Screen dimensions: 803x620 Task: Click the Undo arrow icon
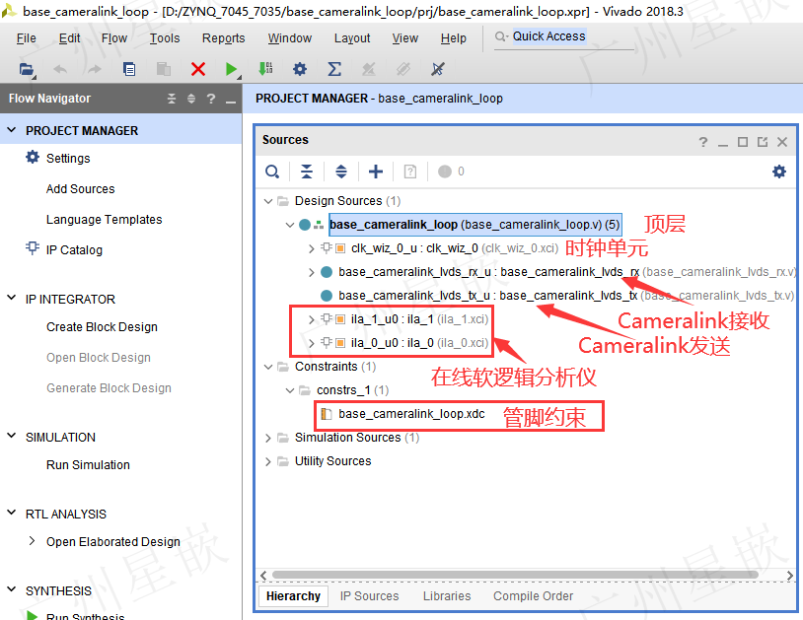pyautogui.click(x=60, y=69)
